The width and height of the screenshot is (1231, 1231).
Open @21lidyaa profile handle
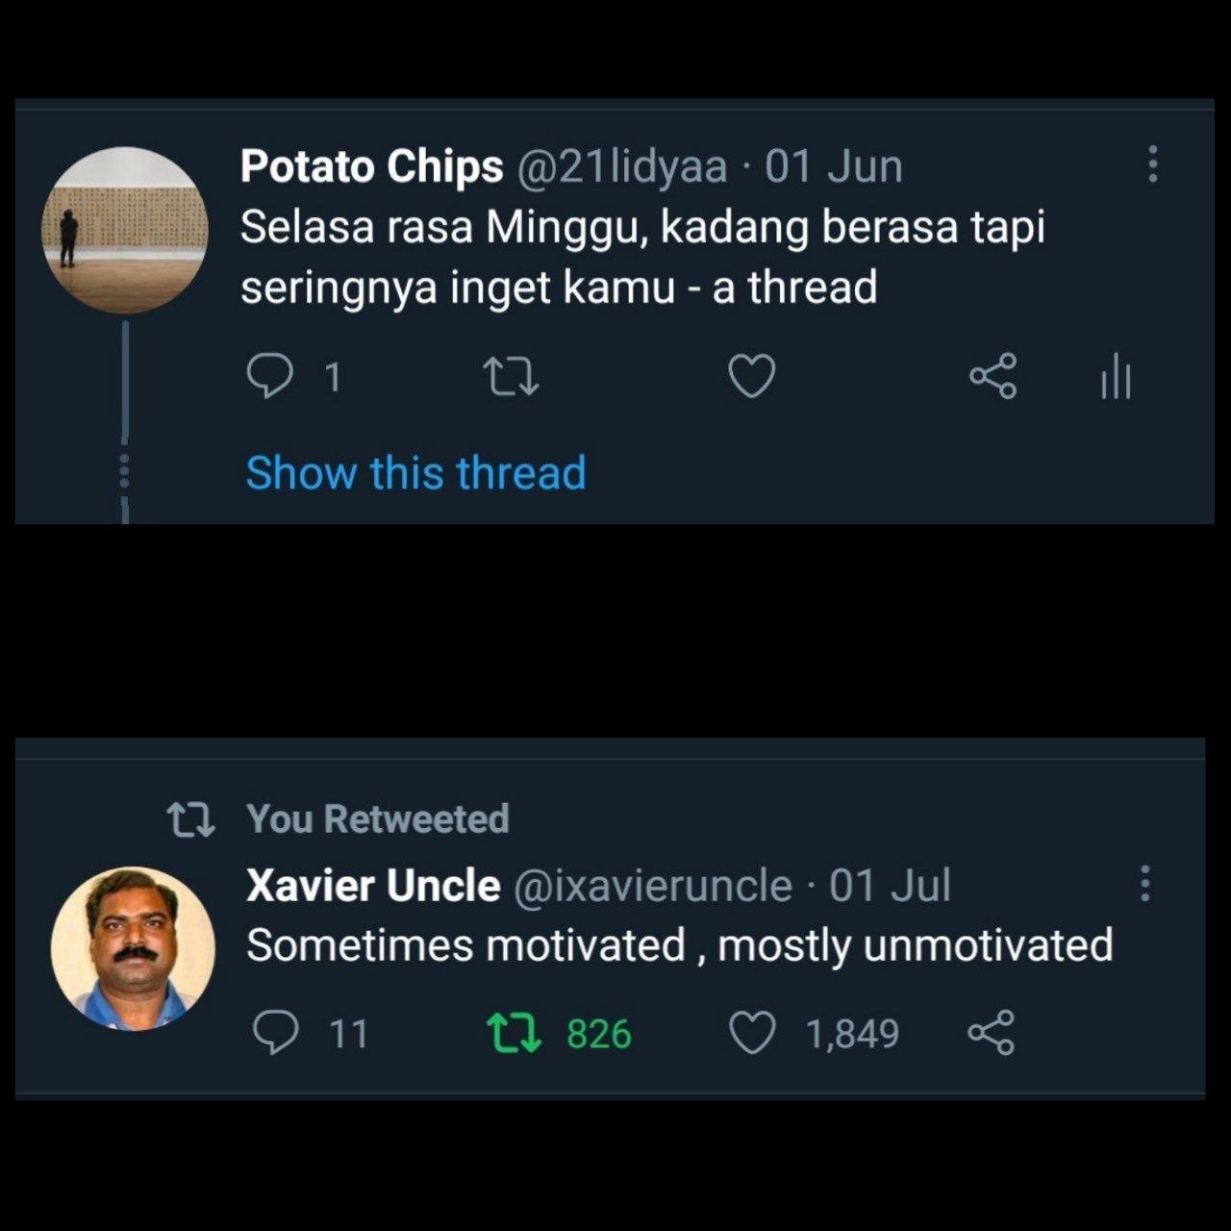[622, 167]
